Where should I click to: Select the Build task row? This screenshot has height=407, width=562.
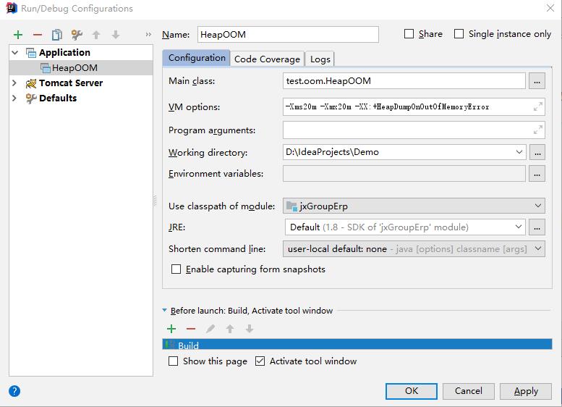[x=357, y=345]
